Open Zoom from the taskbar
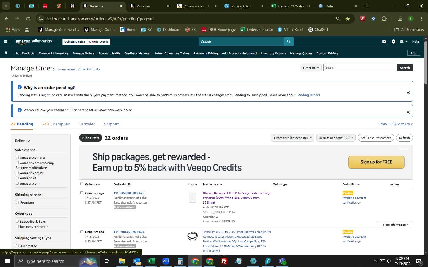The height and width of the screenshot is (267, 428). pyautogui.click(x=166, y=261)
